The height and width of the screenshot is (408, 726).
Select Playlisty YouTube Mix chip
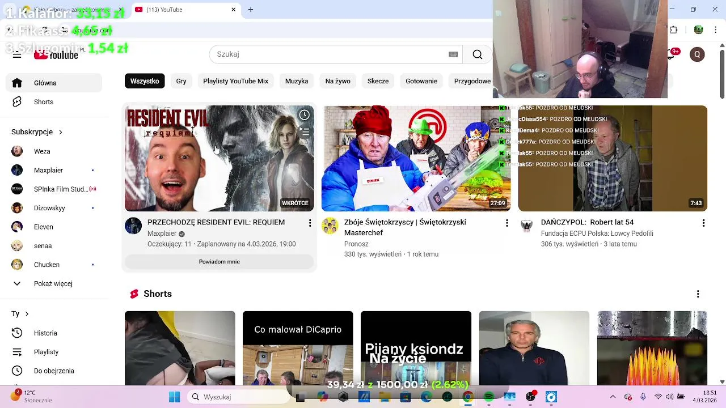click(x=235, y=81)
